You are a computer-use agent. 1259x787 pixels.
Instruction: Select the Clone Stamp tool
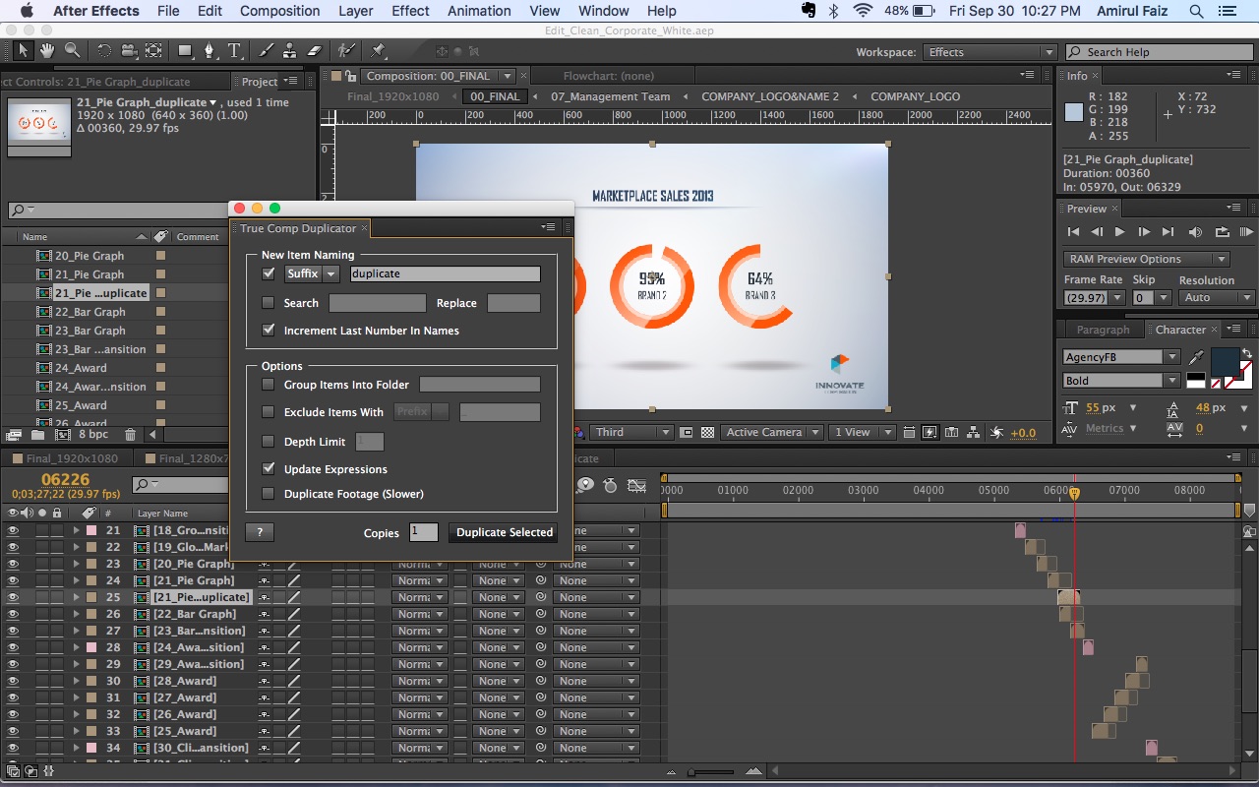click(290, 50)
